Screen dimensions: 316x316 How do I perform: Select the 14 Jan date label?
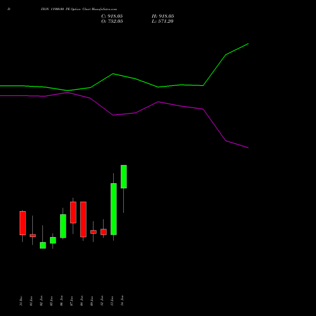tap(122, 301)
